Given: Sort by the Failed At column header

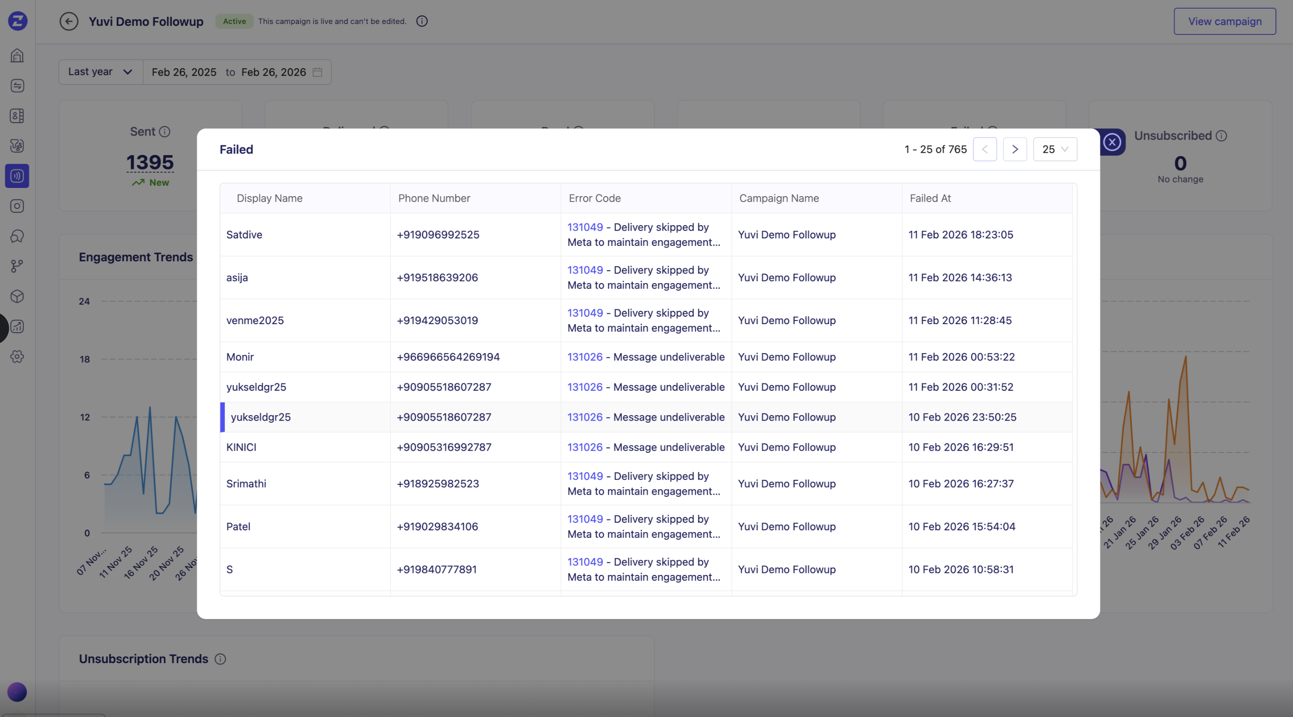Looking at the screenshot, I should [x=930, y=198].
